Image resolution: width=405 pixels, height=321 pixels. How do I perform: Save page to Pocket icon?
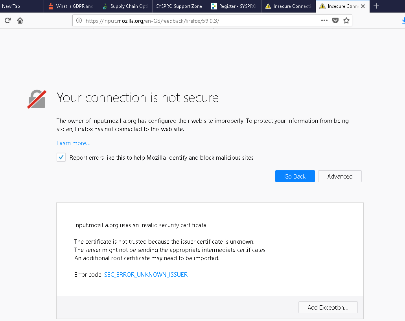[335, 21]
